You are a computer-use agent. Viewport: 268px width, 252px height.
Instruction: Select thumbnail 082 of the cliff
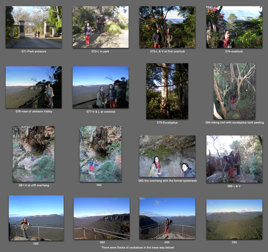100,154
